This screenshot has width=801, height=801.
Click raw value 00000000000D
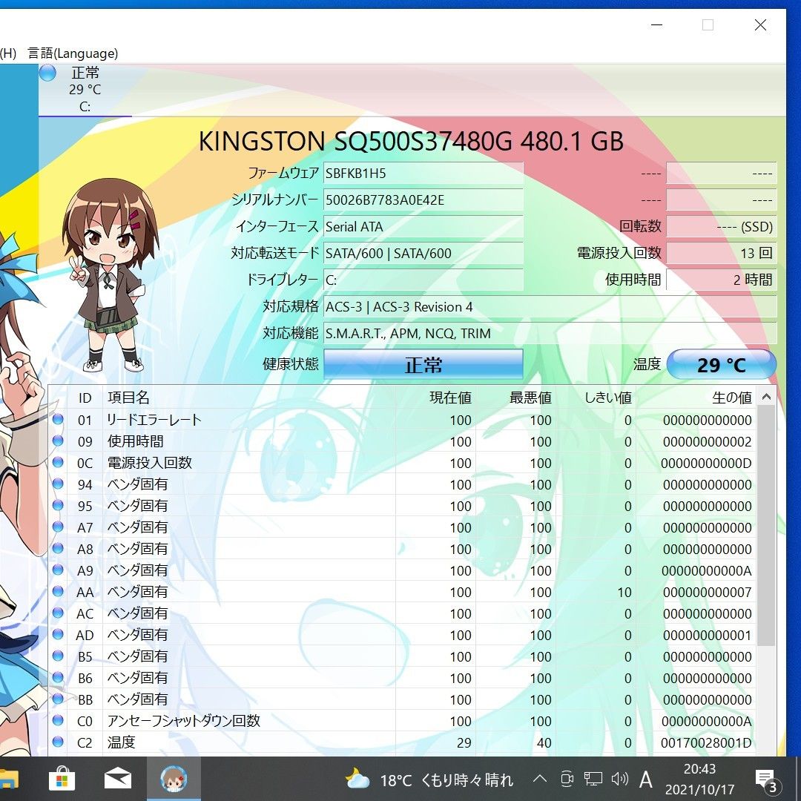click(707, 464)
